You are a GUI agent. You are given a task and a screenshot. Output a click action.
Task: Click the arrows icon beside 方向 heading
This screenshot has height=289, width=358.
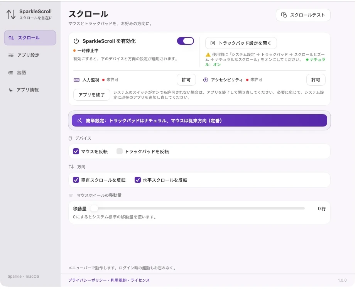coord(71,167)
